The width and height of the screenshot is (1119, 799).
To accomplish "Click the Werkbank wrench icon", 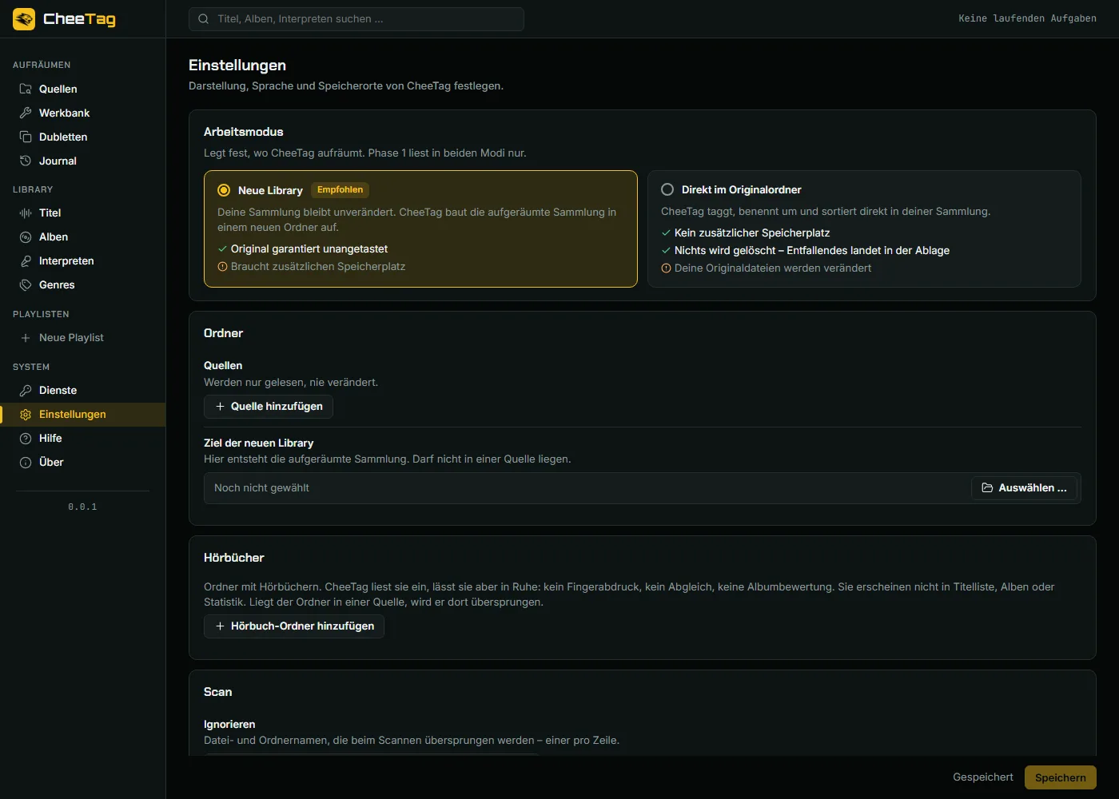I will pos(26,113).
